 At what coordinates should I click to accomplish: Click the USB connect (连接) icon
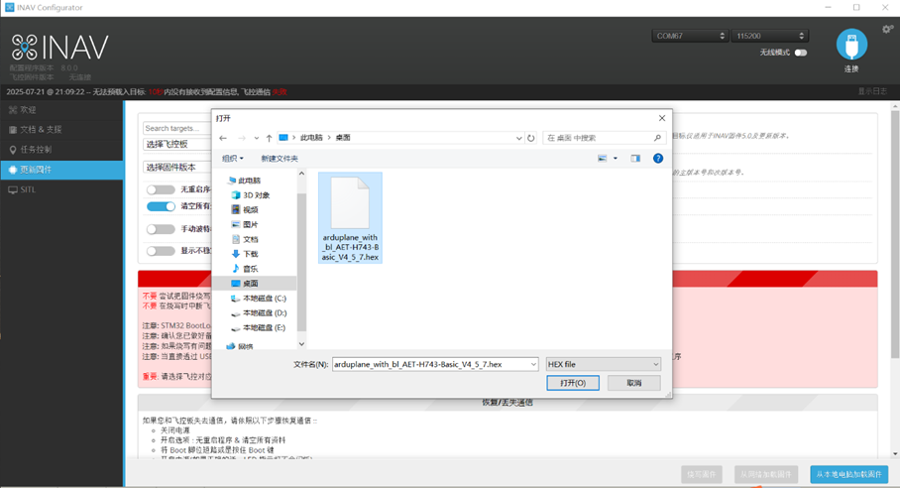851,45
